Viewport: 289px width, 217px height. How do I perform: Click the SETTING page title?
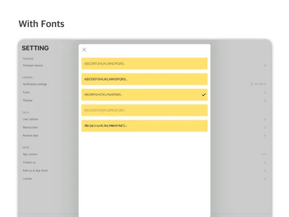[x=35, y=48]
